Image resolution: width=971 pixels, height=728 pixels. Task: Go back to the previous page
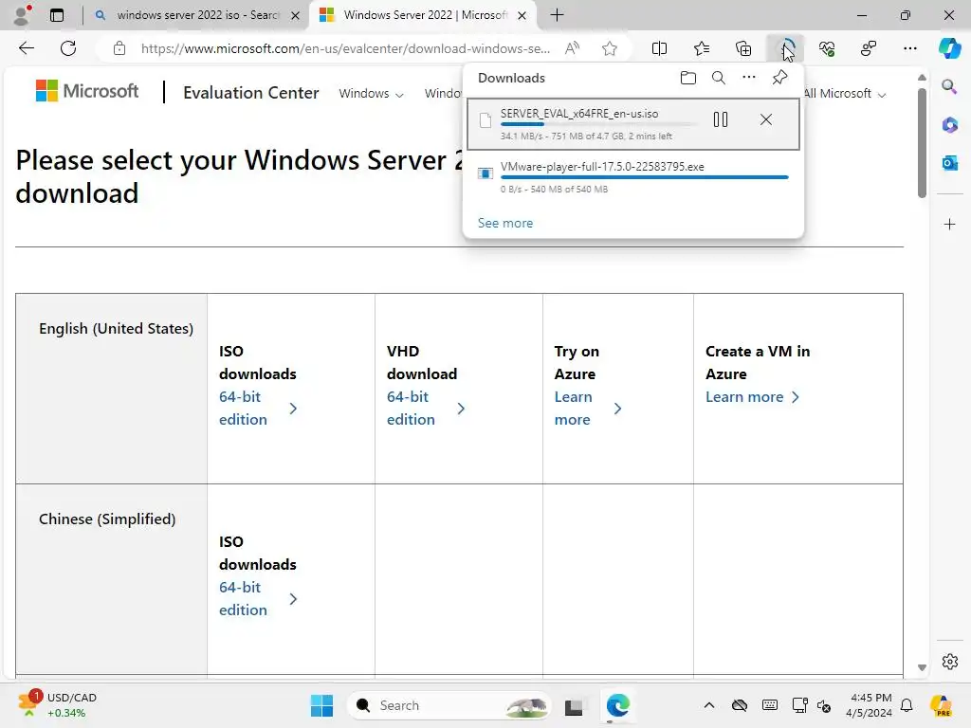pyautogui.click(x=27, y=48)
